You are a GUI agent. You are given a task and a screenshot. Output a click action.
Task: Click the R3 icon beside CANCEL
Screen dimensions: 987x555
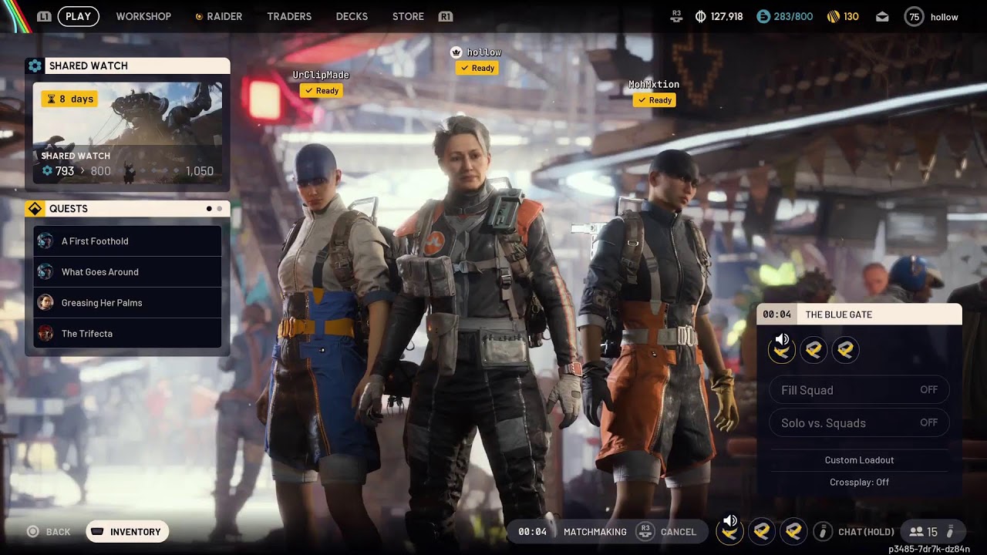[x=645, y=531]
